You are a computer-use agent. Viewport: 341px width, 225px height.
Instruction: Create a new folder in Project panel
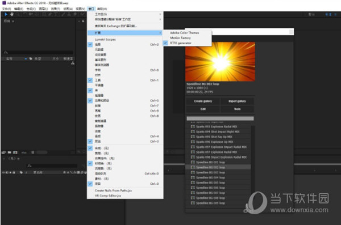(x=9, y=152)
